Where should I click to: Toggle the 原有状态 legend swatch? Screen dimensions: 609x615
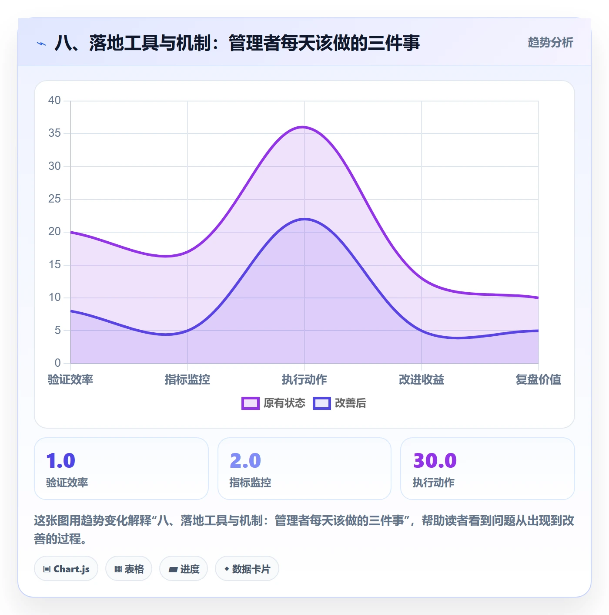pyautogui.click(x=251, y=403)
